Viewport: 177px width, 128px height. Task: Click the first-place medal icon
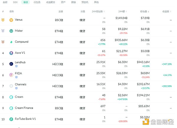(3, 20)
